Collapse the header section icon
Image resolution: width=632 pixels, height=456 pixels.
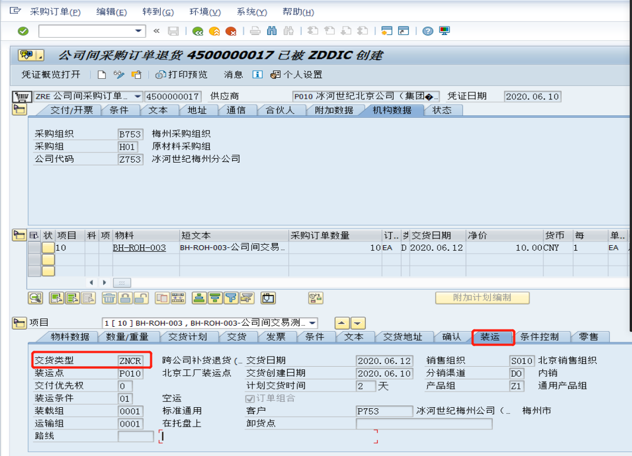19,110
